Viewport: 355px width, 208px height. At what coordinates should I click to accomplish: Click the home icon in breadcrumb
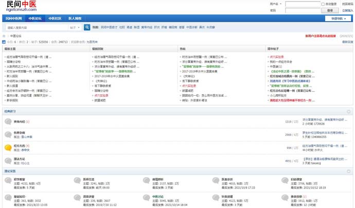(4, 36)
